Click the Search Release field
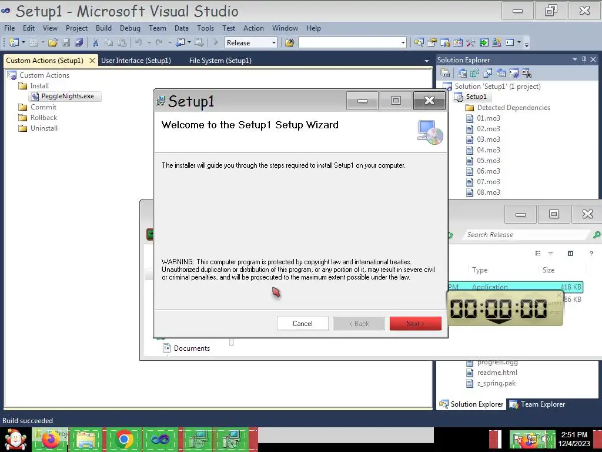 click(526, 234)
